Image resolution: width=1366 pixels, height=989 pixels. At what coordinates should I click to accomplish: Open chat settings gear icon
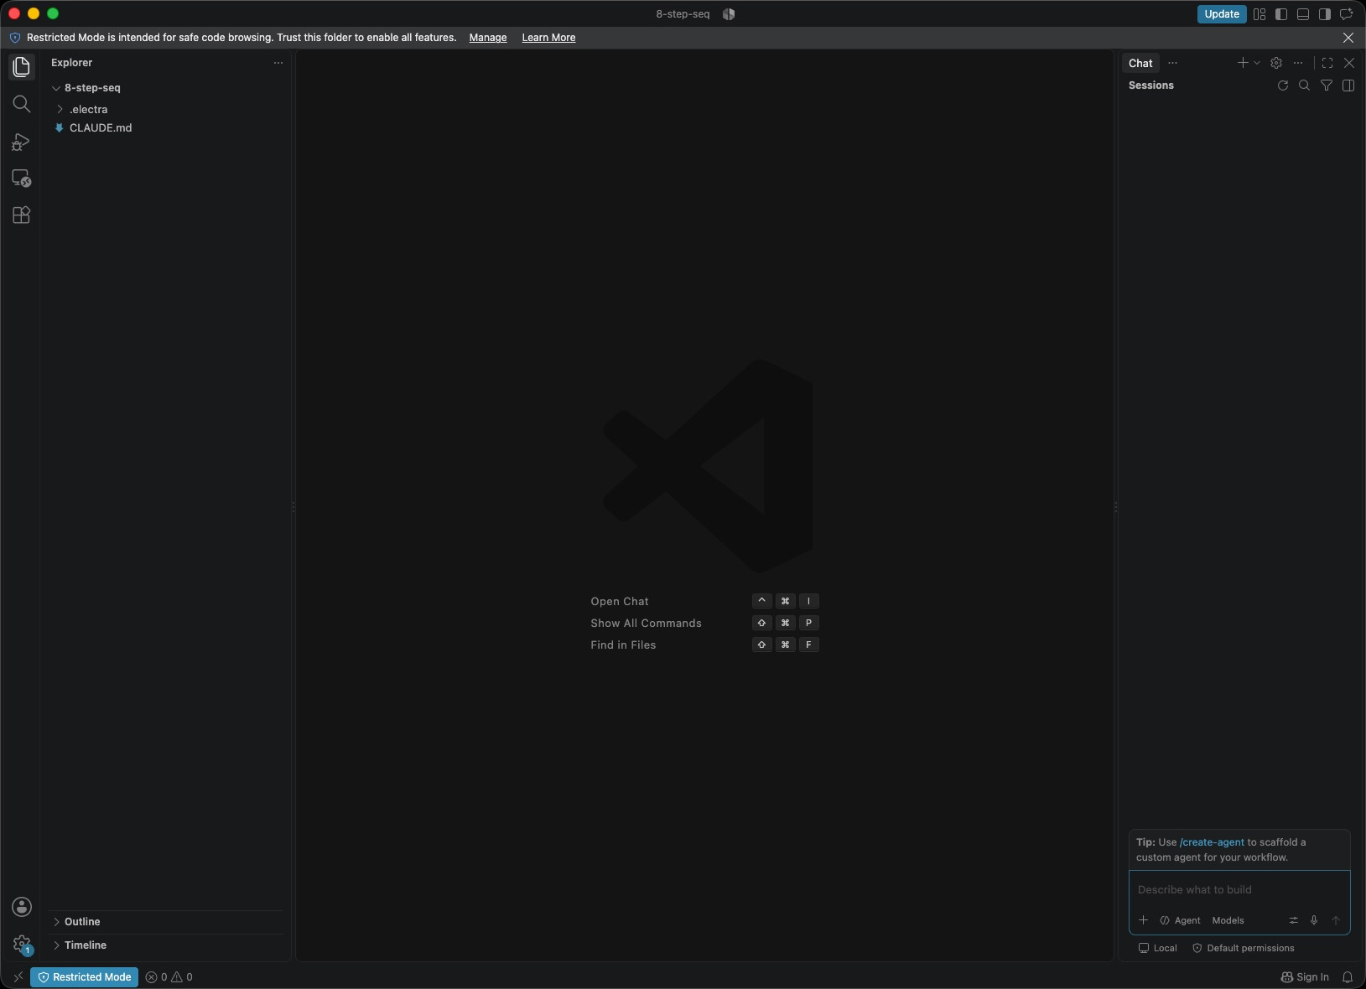coord(1276,63)
